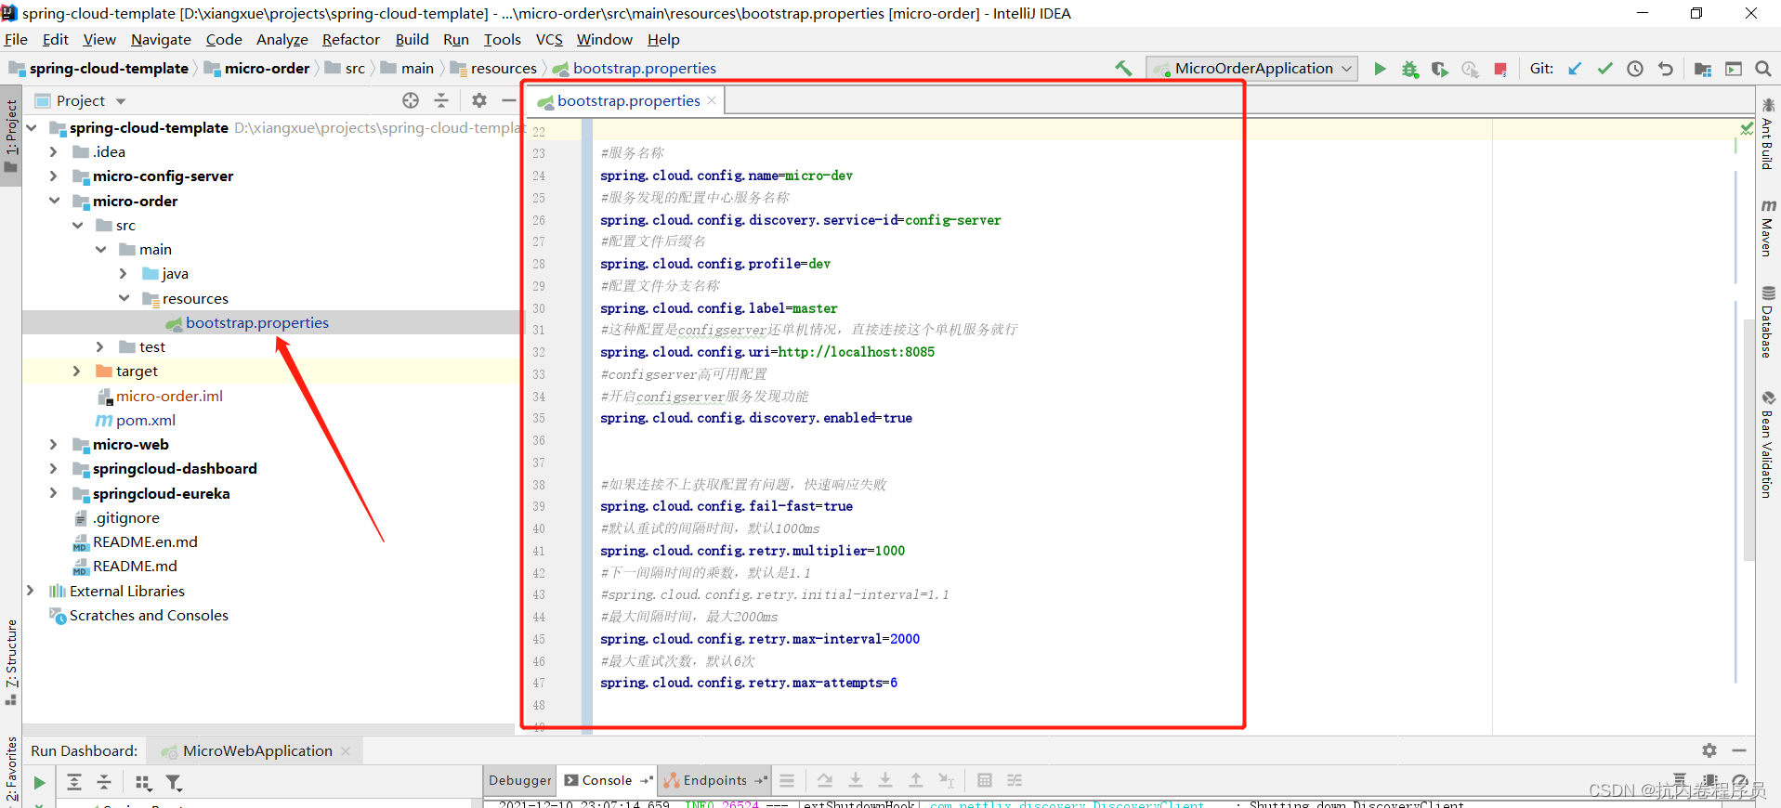Hide the Project tool window
The image size is (1781, 808).
(x=508, y=100)
